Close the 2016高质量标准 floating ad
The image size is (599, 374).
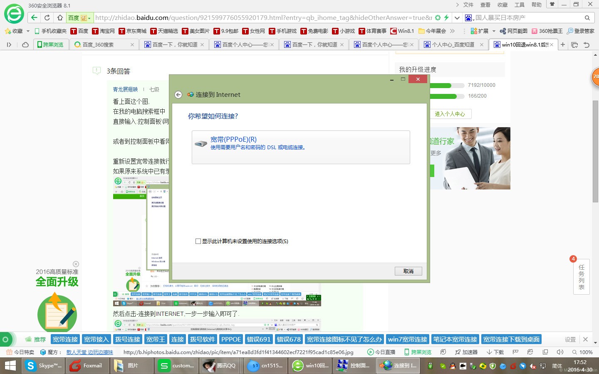click(x=76, y=264)
